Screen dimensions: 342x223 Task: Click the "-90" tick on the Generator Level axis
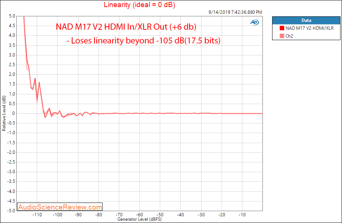[x=78, y=215]
